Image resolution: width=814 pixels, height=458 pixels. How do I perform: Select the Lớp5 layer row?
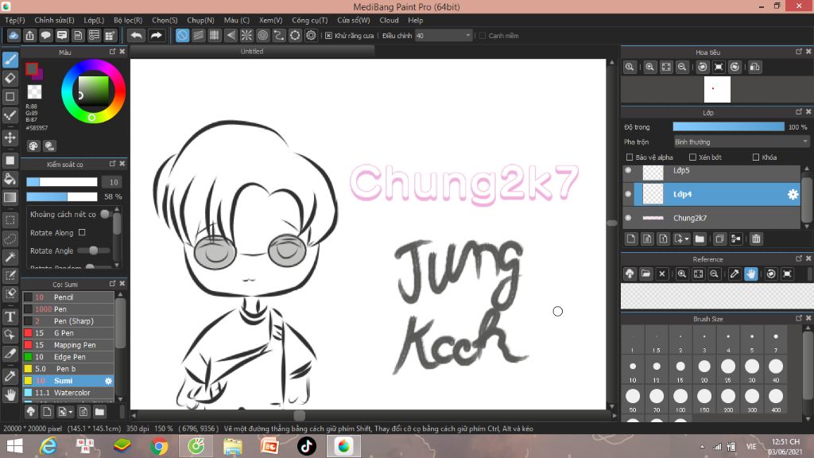(711, 173)
